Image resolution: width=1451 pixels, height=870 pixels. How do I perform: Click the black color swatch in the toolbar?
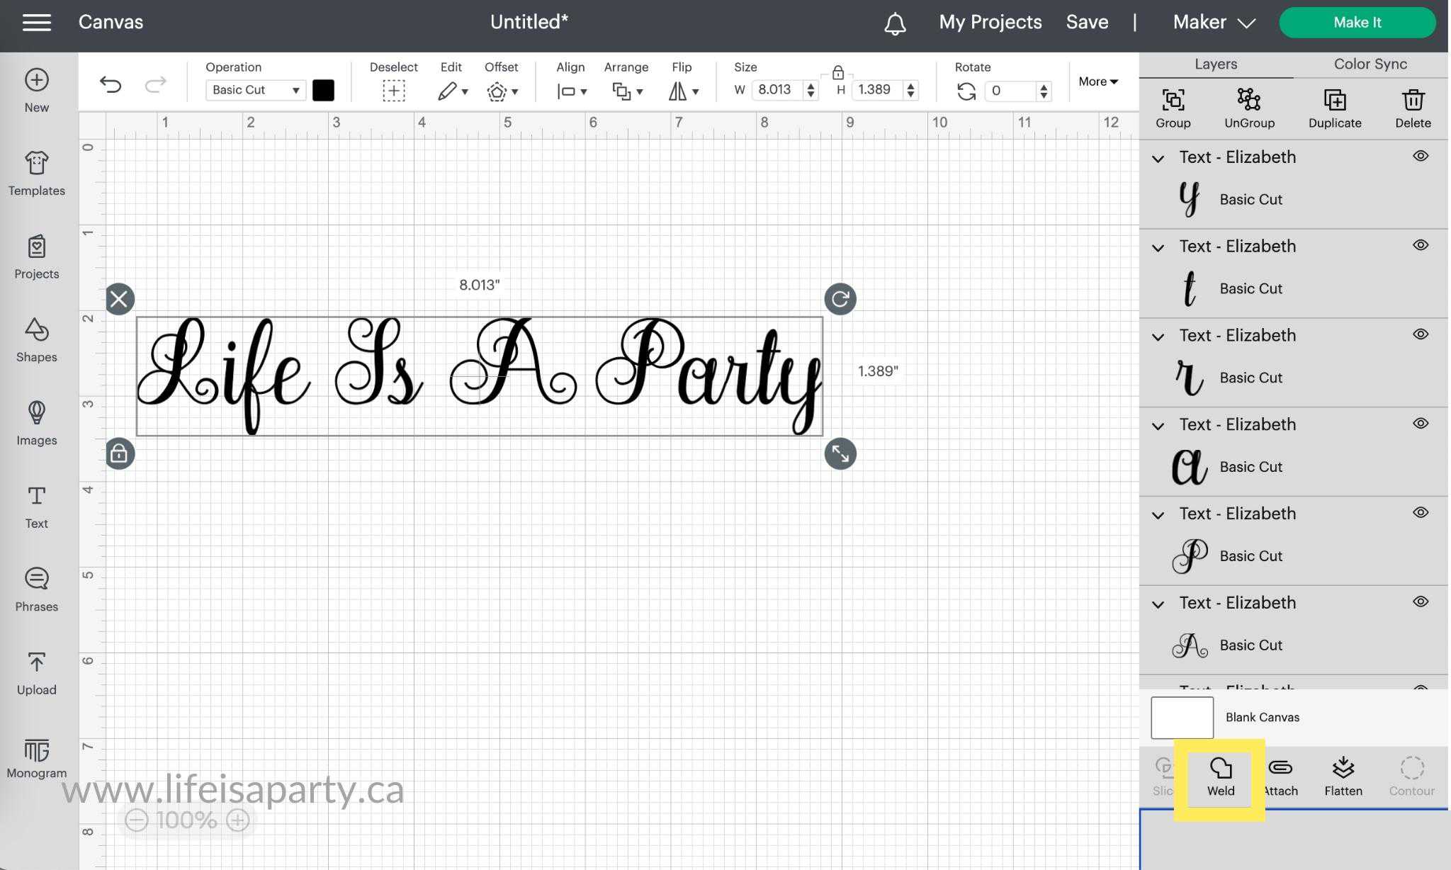323,90
